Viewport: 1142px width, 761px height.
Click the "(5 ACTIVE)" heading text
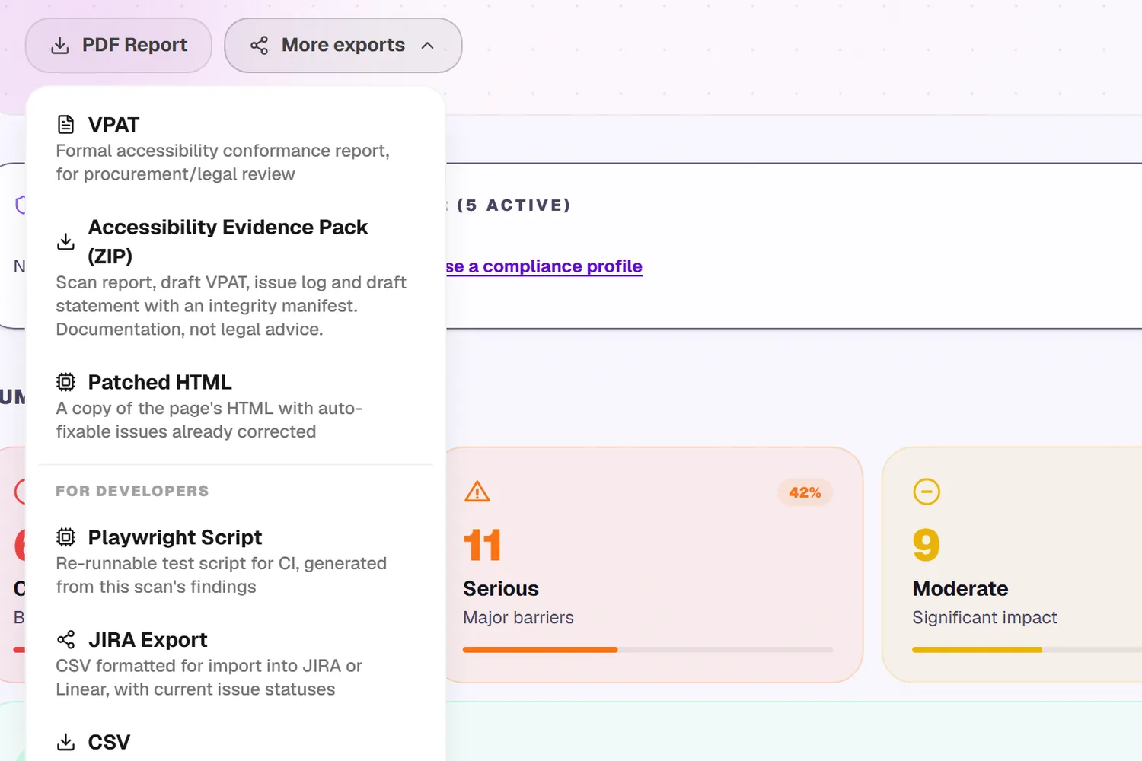click(x=514, y=205)
